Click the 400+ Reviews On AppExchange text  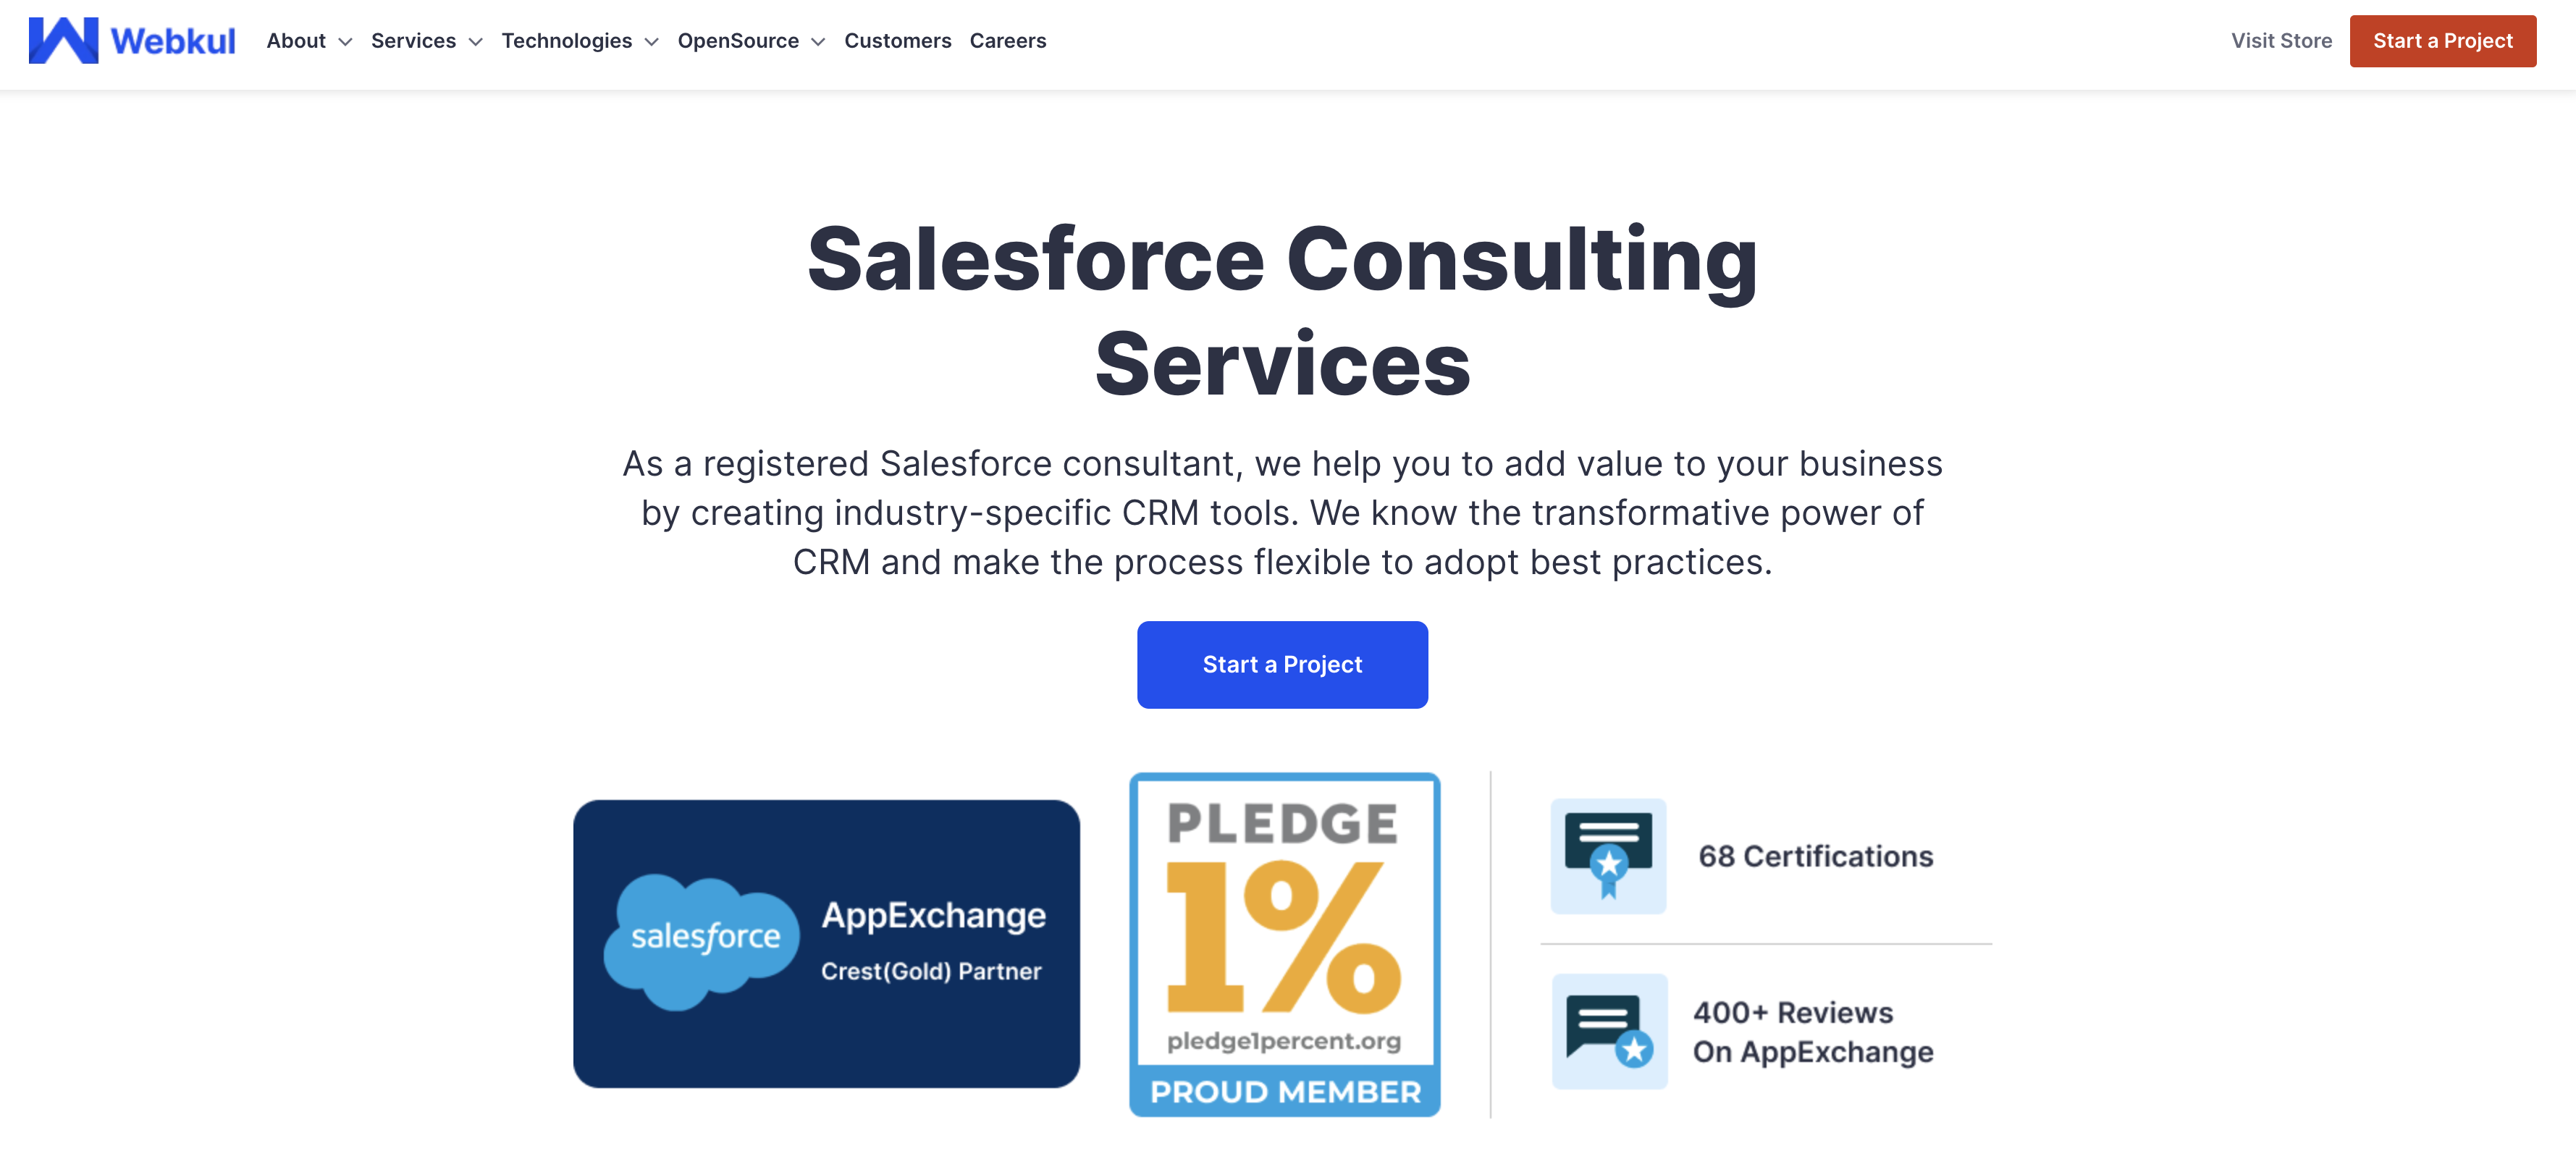[1812, 1031]
